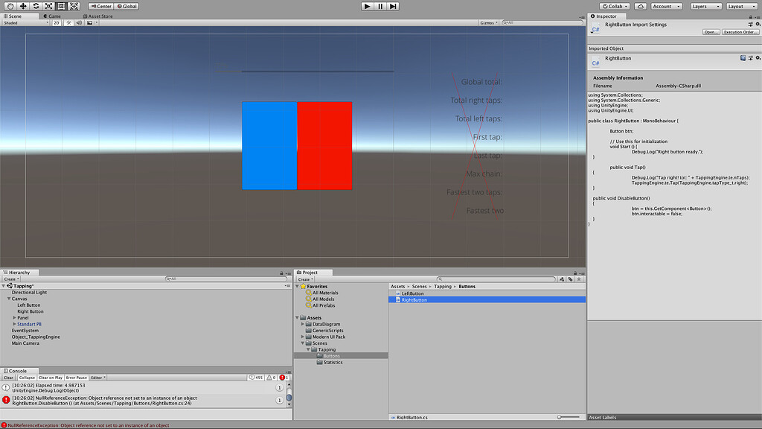Collapse the Canvas item in Hierarchy
762x429 pixels.
click(x=8, y=298)
